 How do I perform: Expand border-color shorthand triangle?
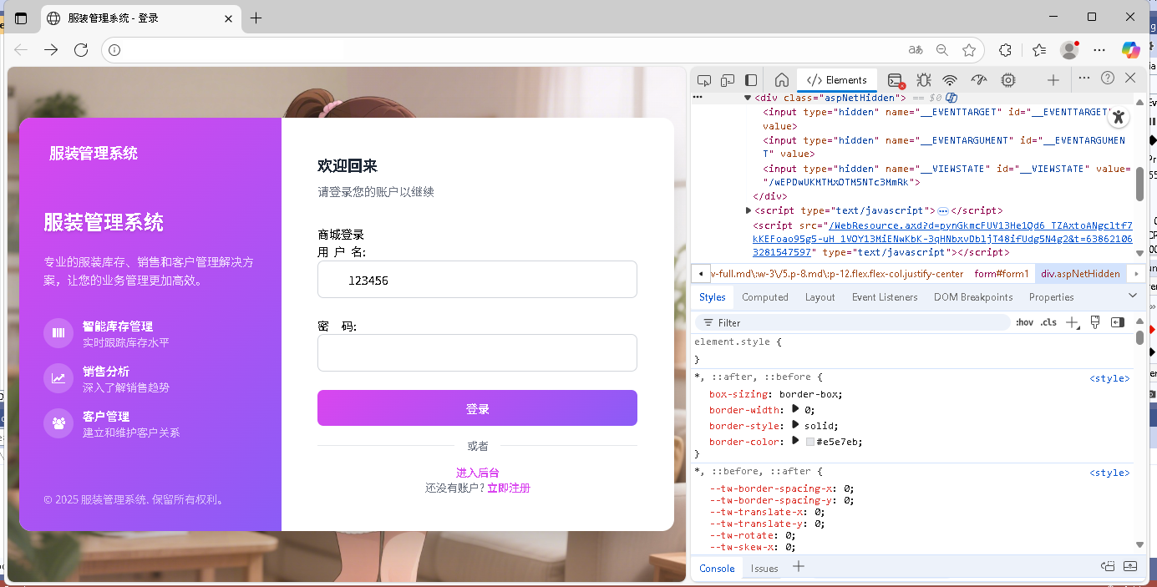(795, 442)
